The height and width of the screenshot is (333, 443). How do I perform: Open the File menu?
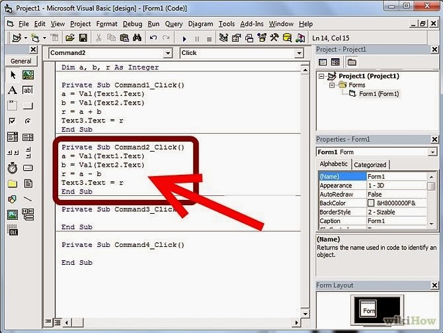pos(24,24)
